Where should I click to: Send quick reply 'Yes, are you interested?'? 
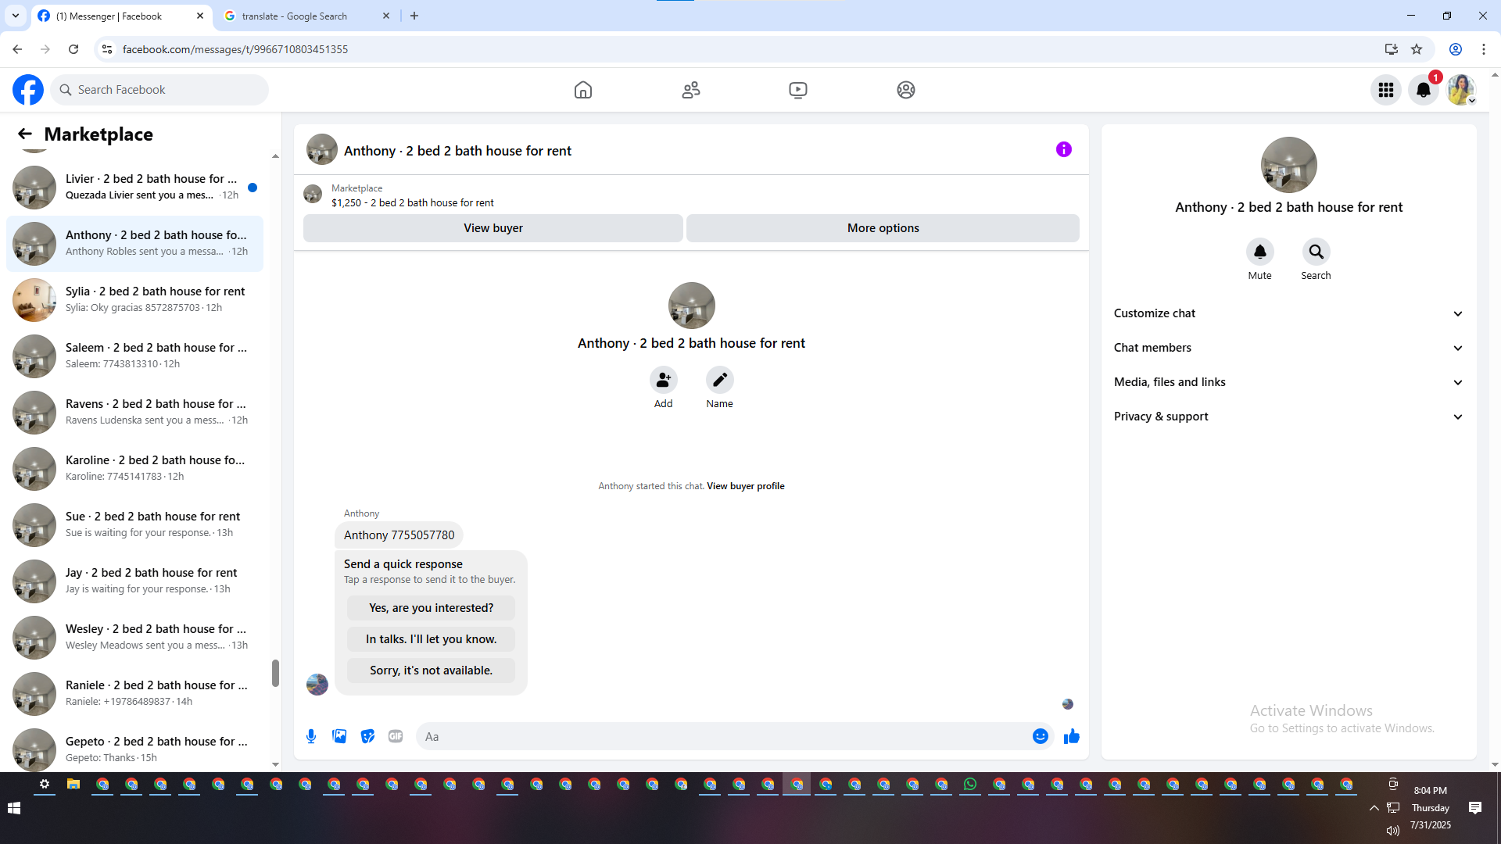coord(431,608)
